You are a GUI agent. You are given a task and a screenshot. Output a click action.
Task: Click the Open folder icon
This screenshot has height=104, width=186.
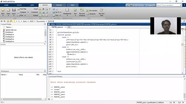(8, 10)
